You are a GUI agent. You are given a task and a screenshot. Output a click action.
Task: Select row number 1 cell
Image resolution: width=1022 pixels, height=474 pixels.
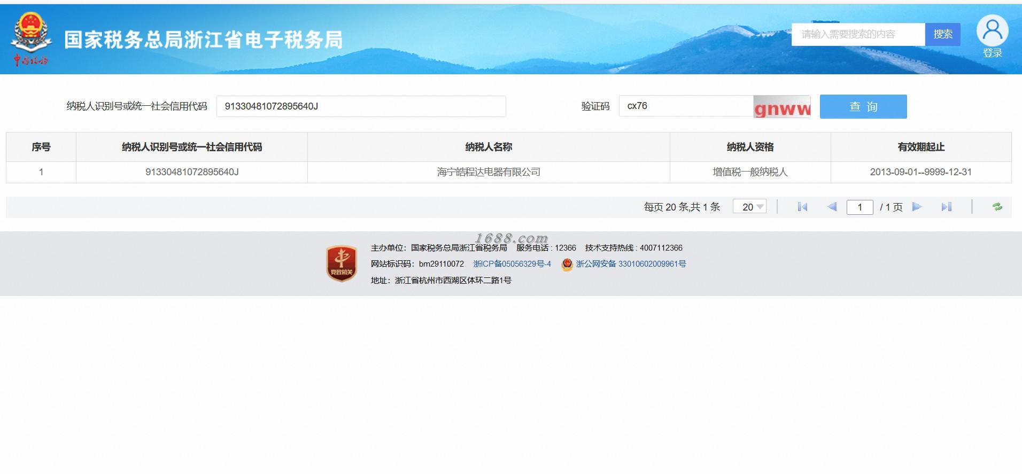tap(41, 172)
